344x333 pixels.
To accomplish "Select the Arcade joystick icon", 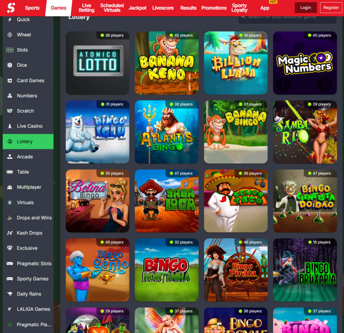I will (x=10, y=157).
